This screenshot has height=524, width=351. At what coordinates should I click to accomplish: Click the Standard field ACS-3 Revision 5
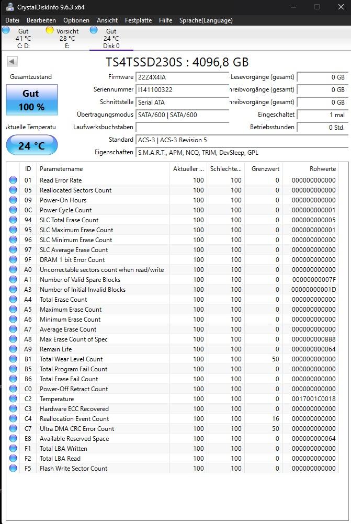[242, 140]
